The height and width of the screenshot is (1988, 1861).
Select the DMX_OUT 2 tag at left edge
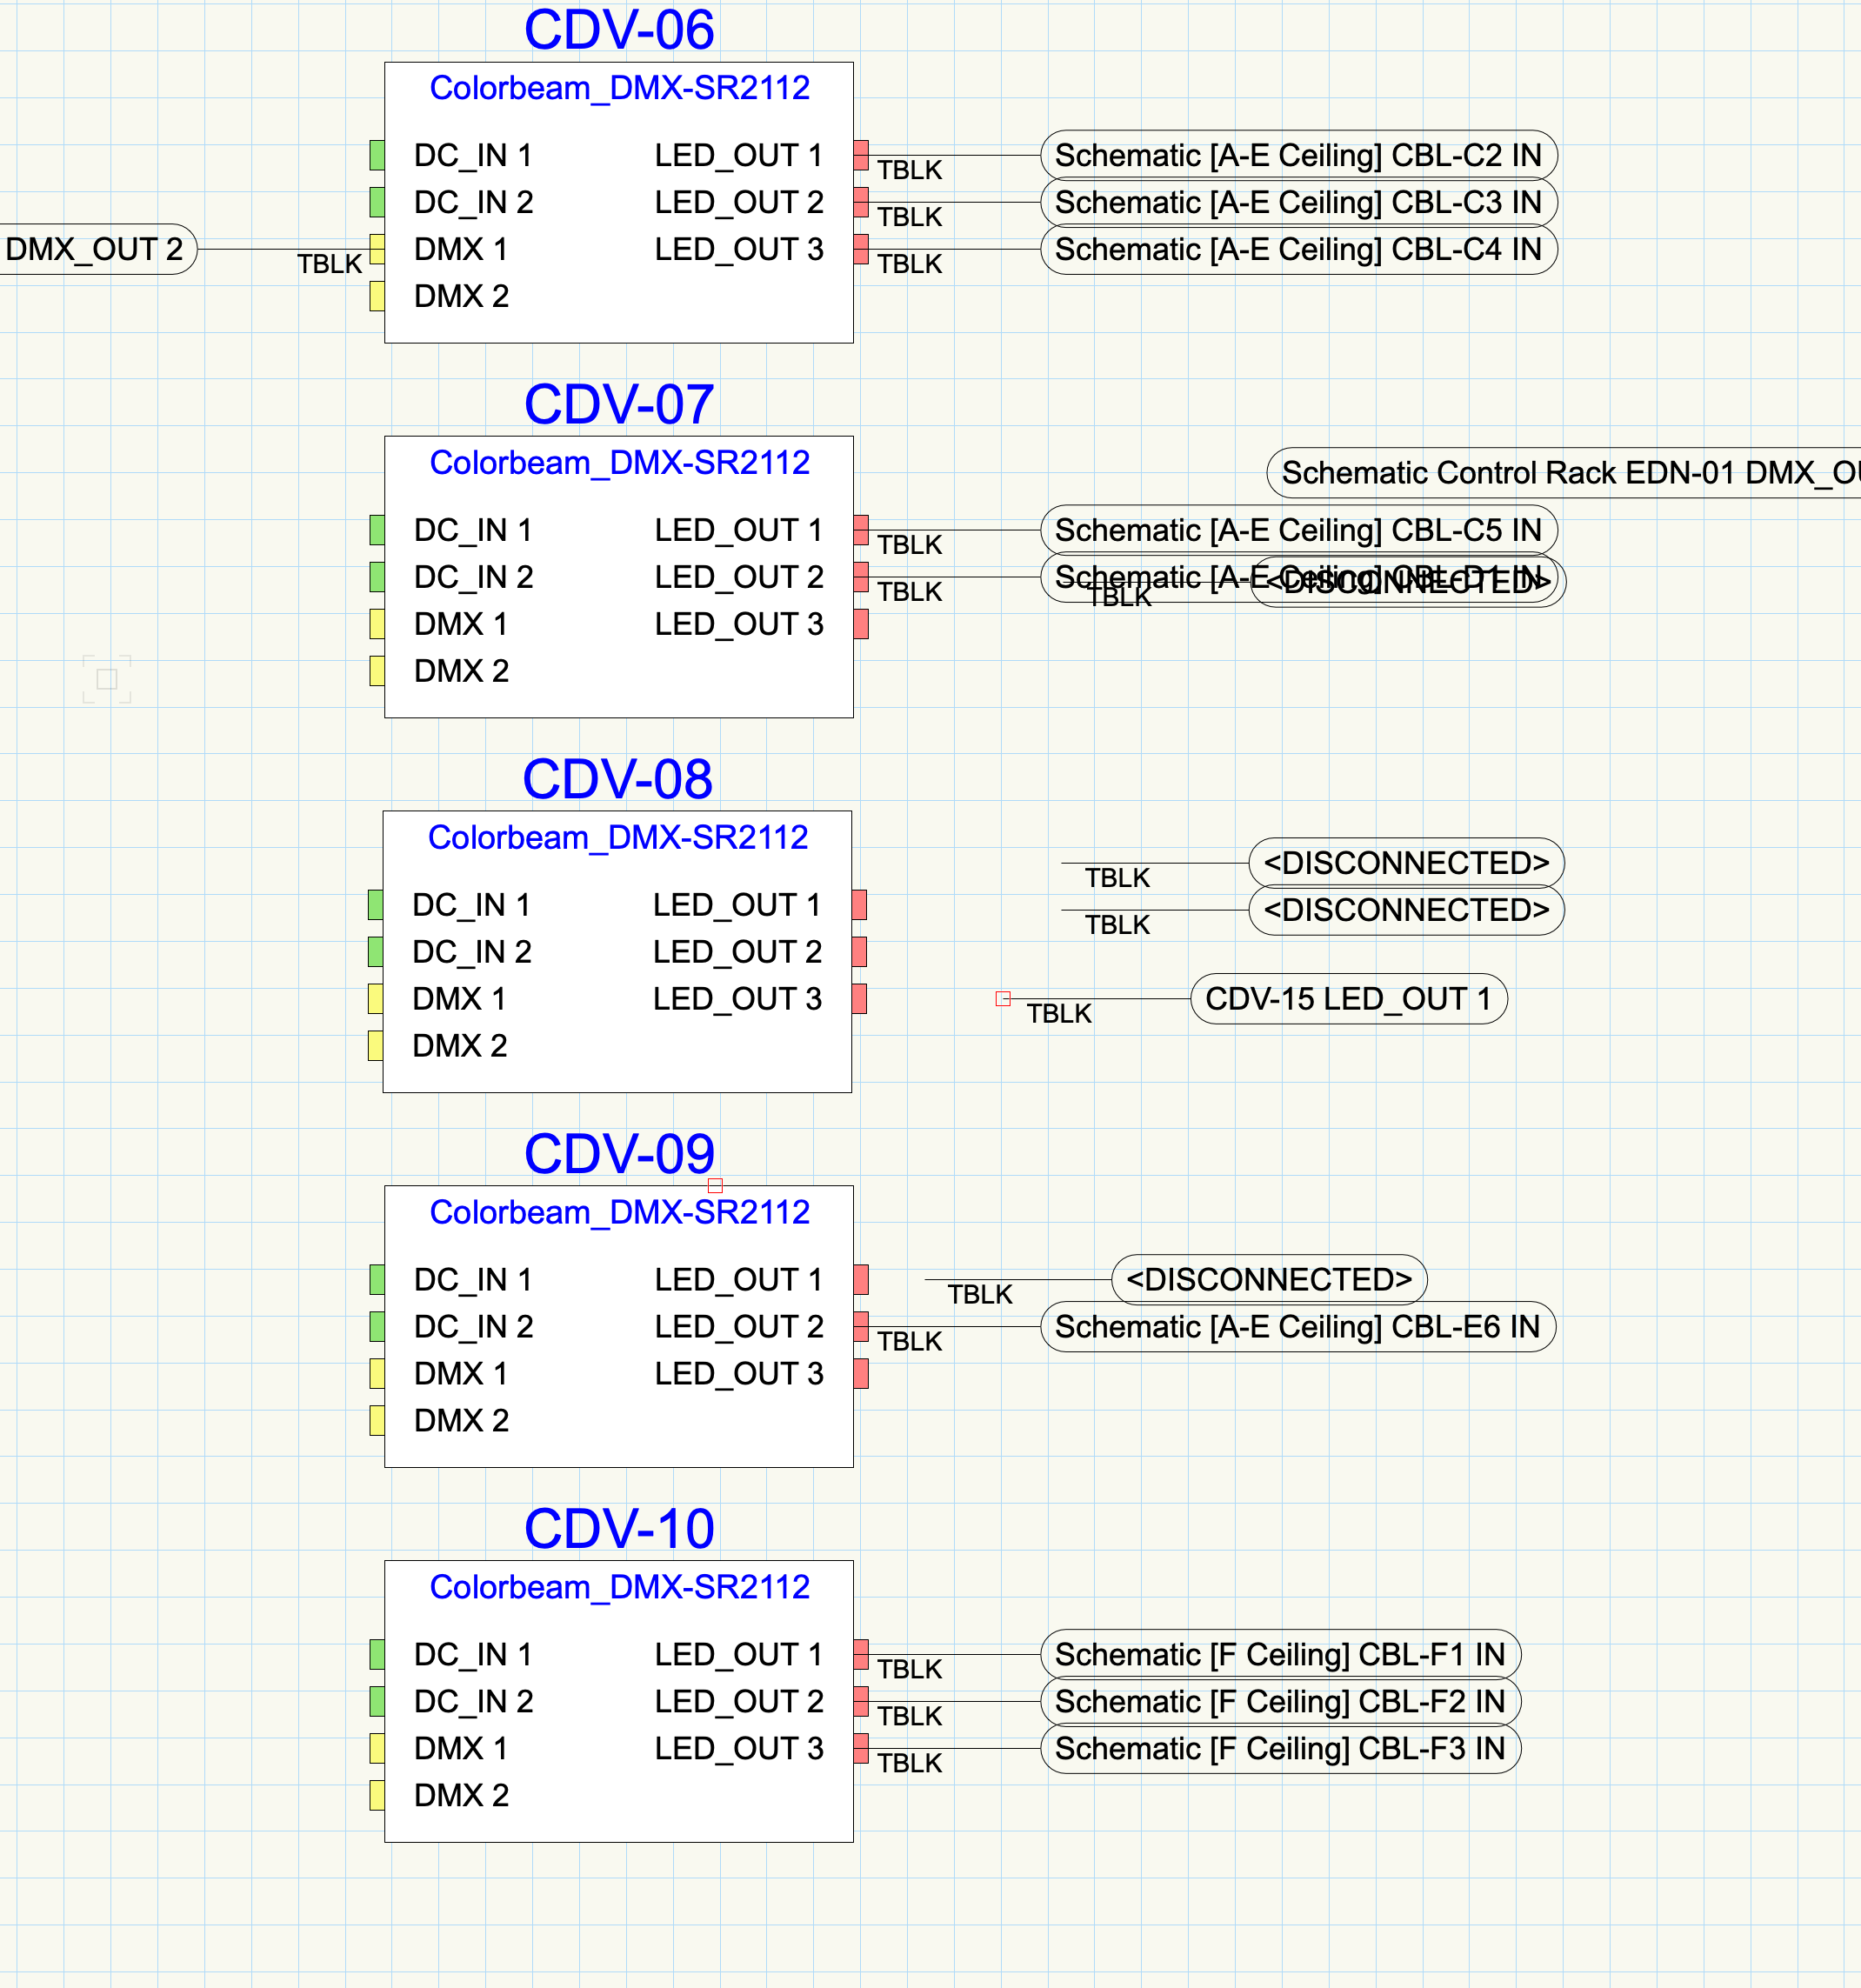coord(91,249)
